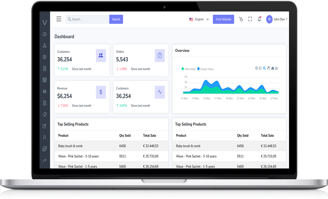Open the English language dropdown

[x=199, y=19]
